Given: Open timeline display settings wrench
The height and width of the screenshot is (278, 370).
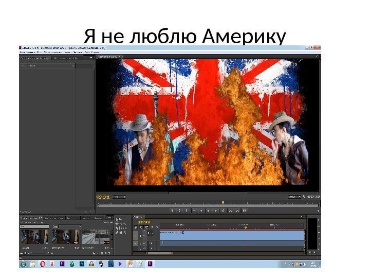Looking at the screenshot, I should pyautogui.click(x=157, y=227).
